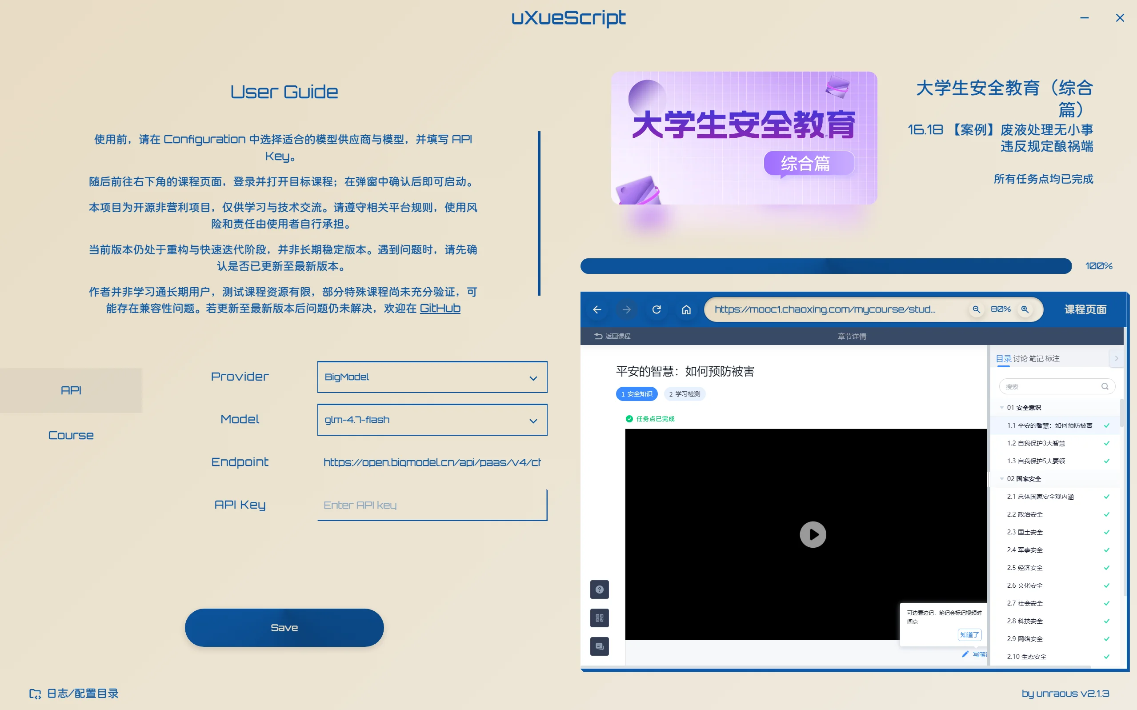Click the browser forward arrow
Screen dimensions: 1137x710
[626, 309]
